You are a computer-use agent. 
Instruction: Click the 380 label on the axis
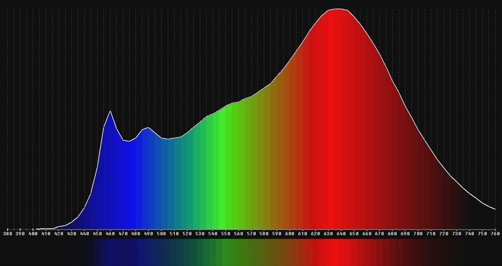click(8, 233)
